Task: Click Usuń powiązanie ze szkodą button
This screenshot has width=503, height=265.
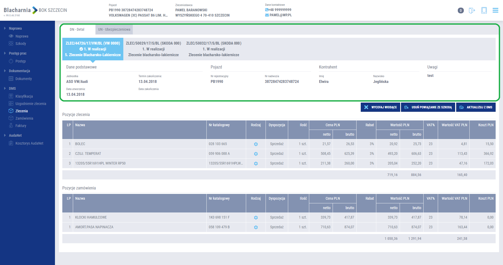Action: coord(428,107)
